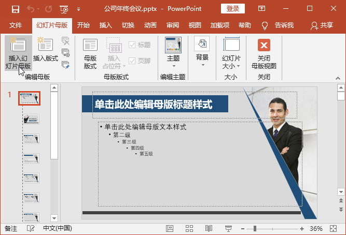Click the slide editor scroll down arrow
Viewport: 346px width, 235px height.
341,192
